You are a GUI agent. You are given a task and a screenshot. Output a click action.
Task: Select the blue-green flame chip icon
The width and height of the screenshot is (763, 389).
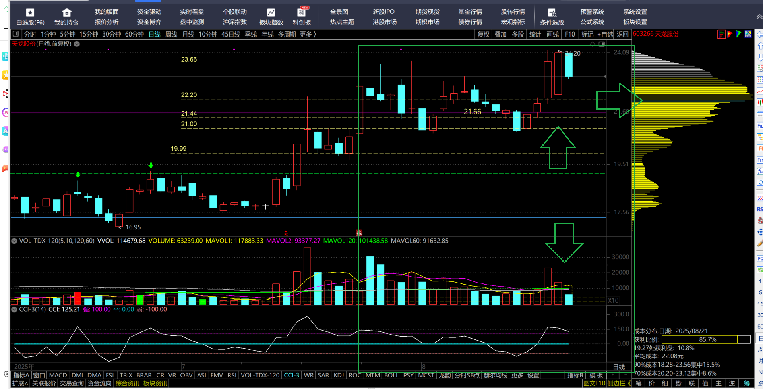pos(739,34)
